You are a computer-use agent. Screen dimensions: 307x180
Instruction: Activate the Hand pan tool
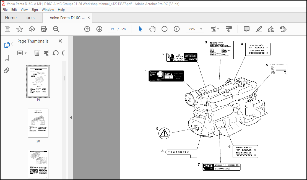tap(152, 29)
